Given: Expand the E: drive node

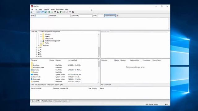Looking at the screenshot, I should 37,50.
